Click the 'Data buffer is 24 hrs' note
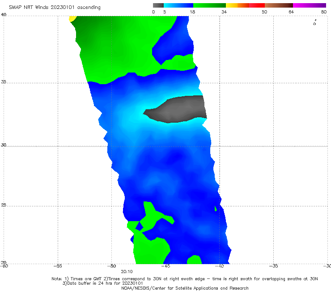Screen dimensions: 331x291 (x=102, y=283)
